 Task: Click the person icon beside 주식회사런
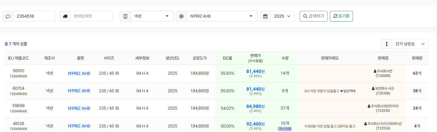click(375, 71)
